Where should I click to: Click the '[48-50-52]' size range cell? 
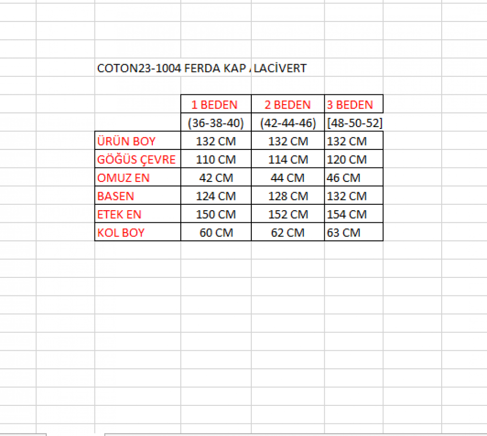point(354,123)
